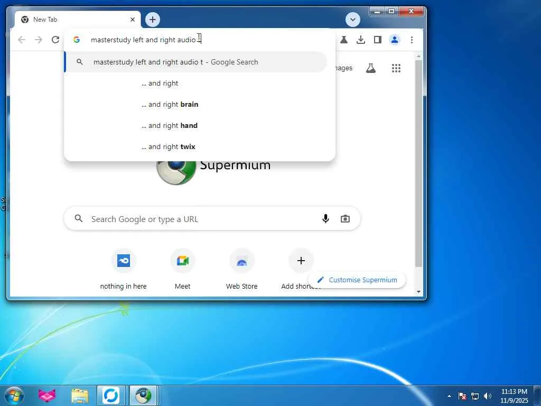The image size is (541, 406).
Task: Switch to the blue sync app on taskbar
Action: pos(111,395)
